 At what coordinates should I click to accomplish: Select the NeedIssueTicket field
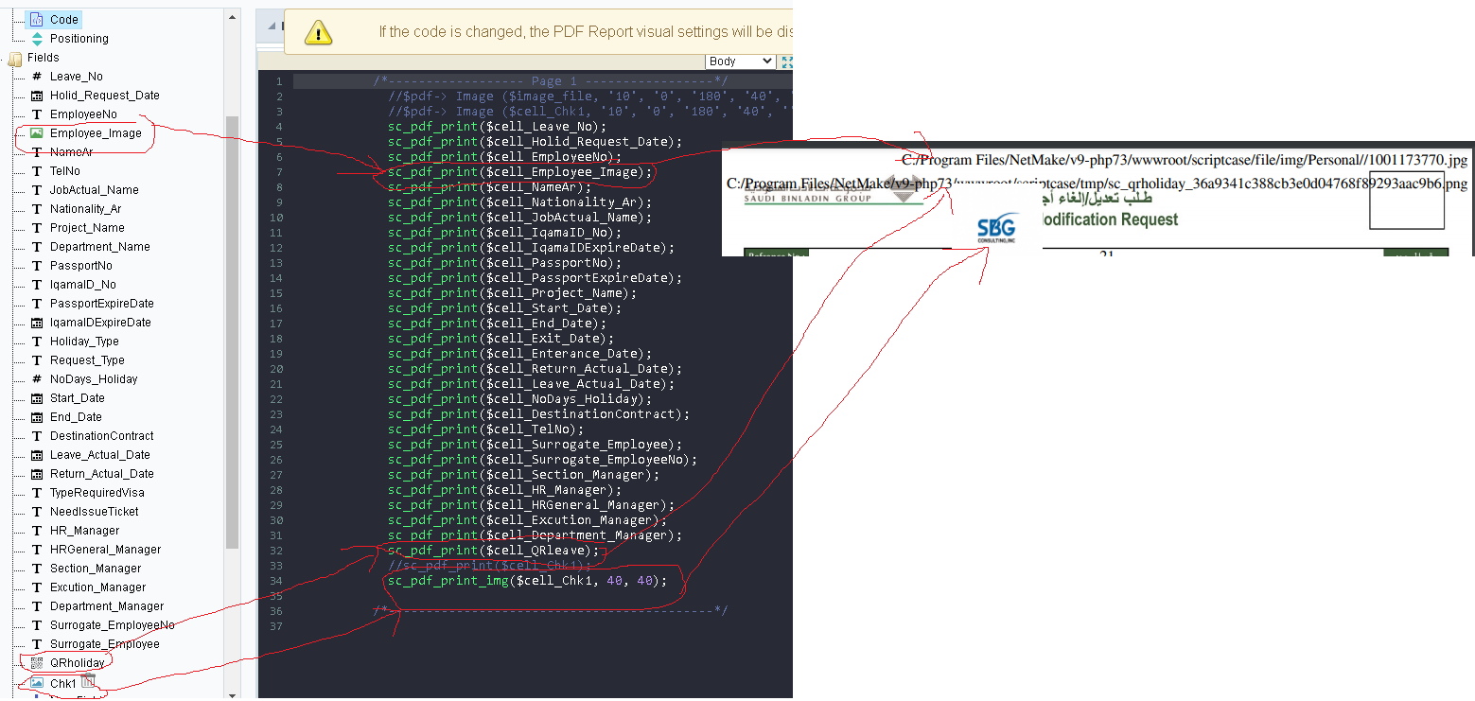click(95, 512)
